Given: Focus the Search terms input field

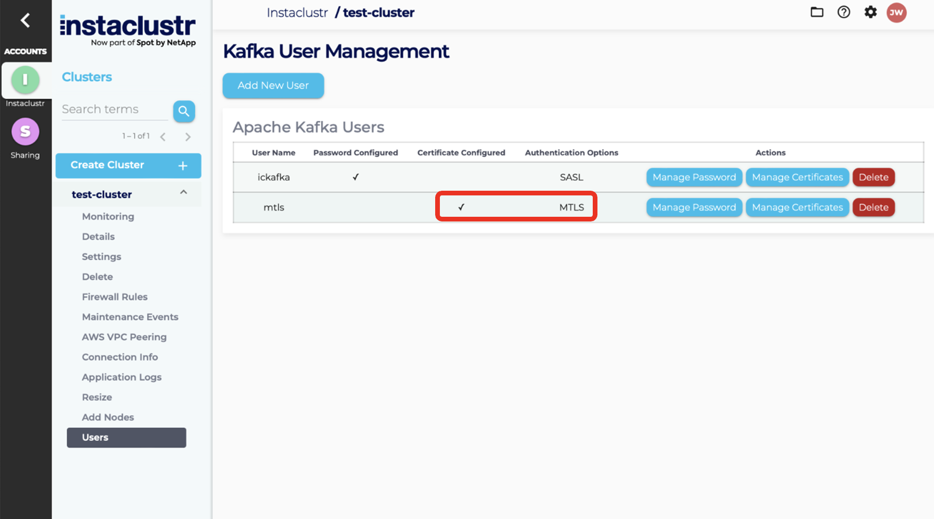Looking at the screenshot, I should tap(114, 109).
